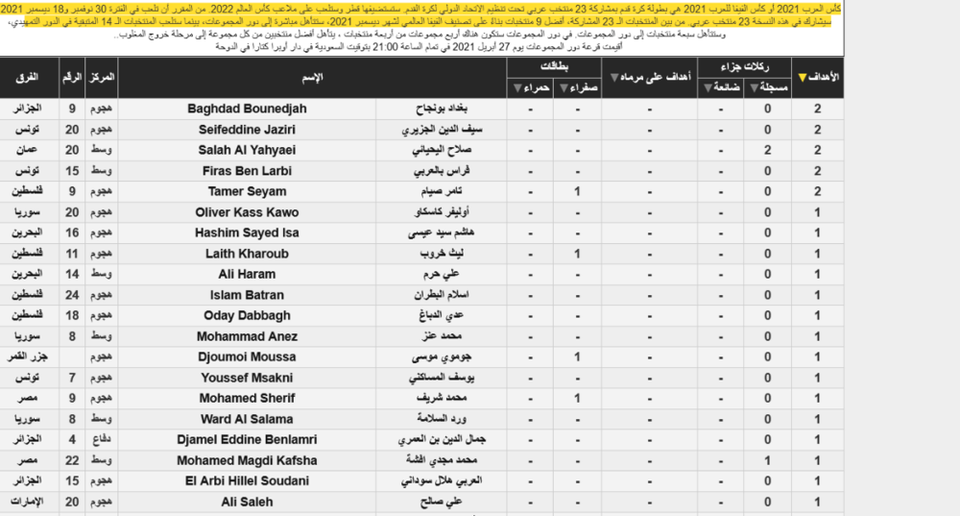Screen dimensions: 960x516
Task: Select the ركلات جزاء merged header cell
Action: 744,67
